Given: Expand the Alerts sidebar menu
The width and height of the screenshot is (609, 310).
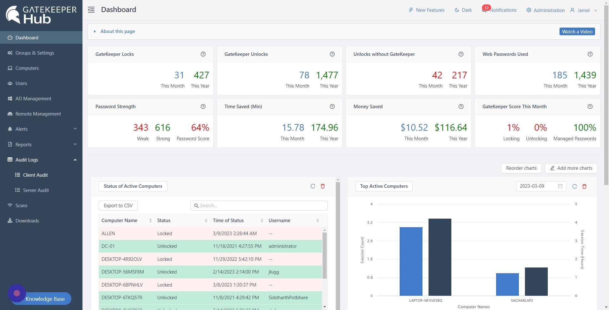Looking at the screenshot, I should [x=41, y=129].
